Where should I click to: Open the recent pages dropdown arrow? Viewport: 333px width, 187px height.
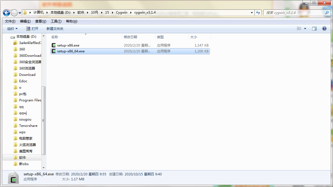click(20, 13)
